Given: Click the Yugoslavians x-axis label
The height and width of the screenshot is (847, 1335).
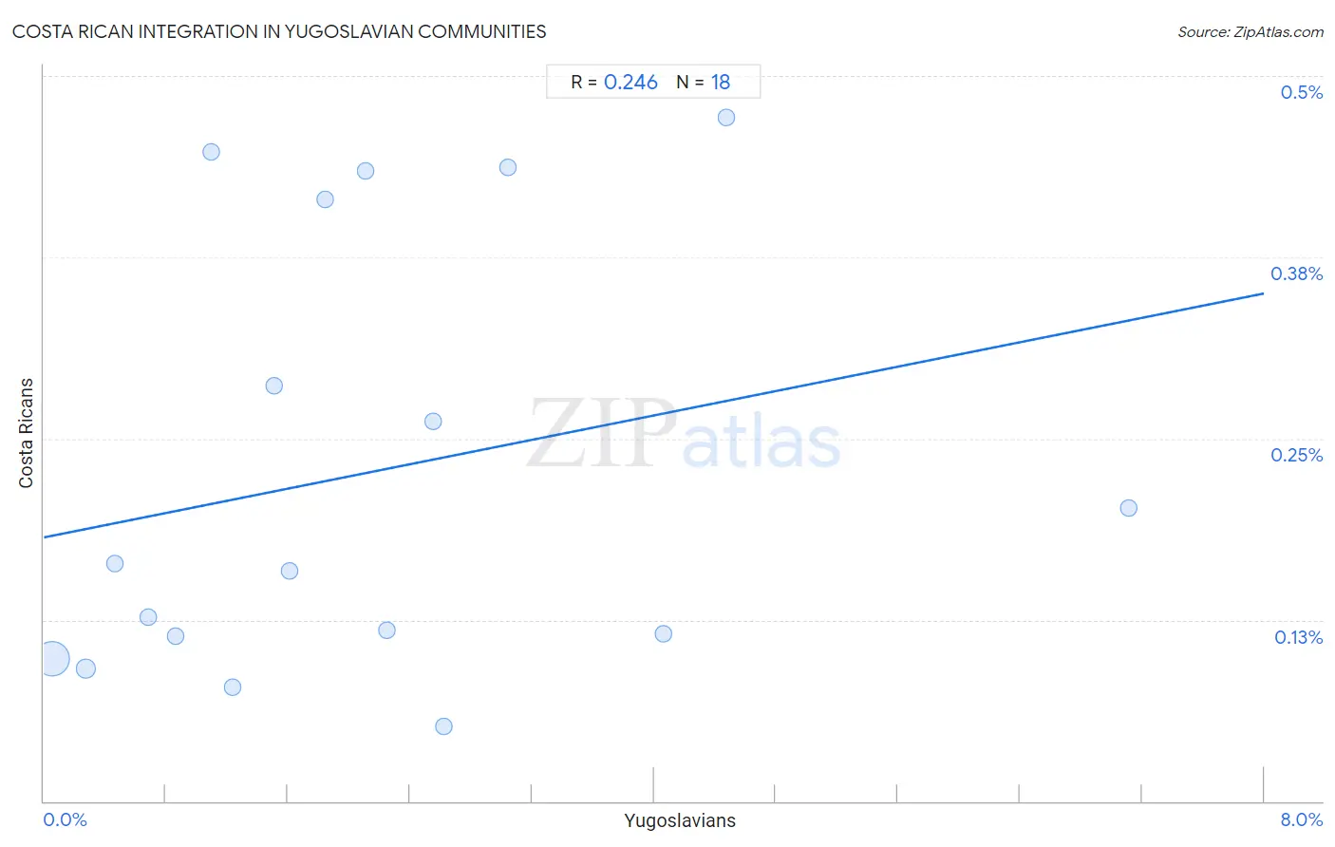Looking at the screenshot, I should tap(680, 820).
